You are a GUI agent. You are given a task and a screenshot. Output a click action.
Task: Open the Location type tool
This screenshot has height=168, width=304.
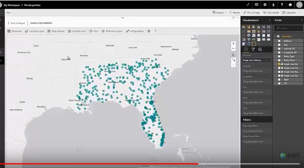click(x=34, y=31)
